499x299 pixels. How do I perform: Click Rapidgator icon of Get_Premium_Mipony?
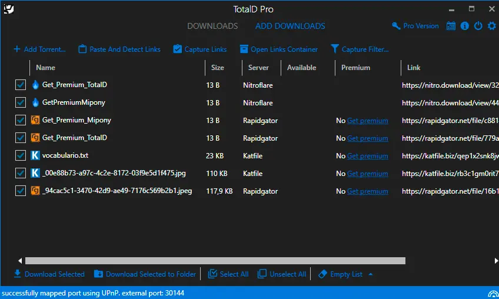pyautogui.click(x=35, y=120)
